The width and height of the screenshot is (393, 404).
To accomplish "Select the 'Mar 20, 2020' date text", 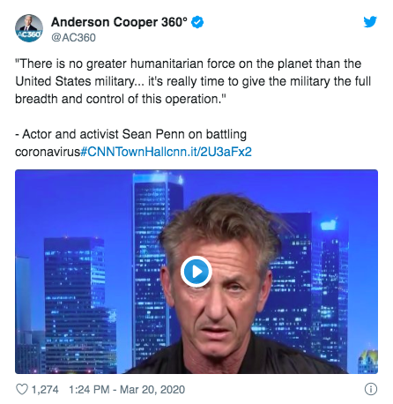I will click(152, 390).
